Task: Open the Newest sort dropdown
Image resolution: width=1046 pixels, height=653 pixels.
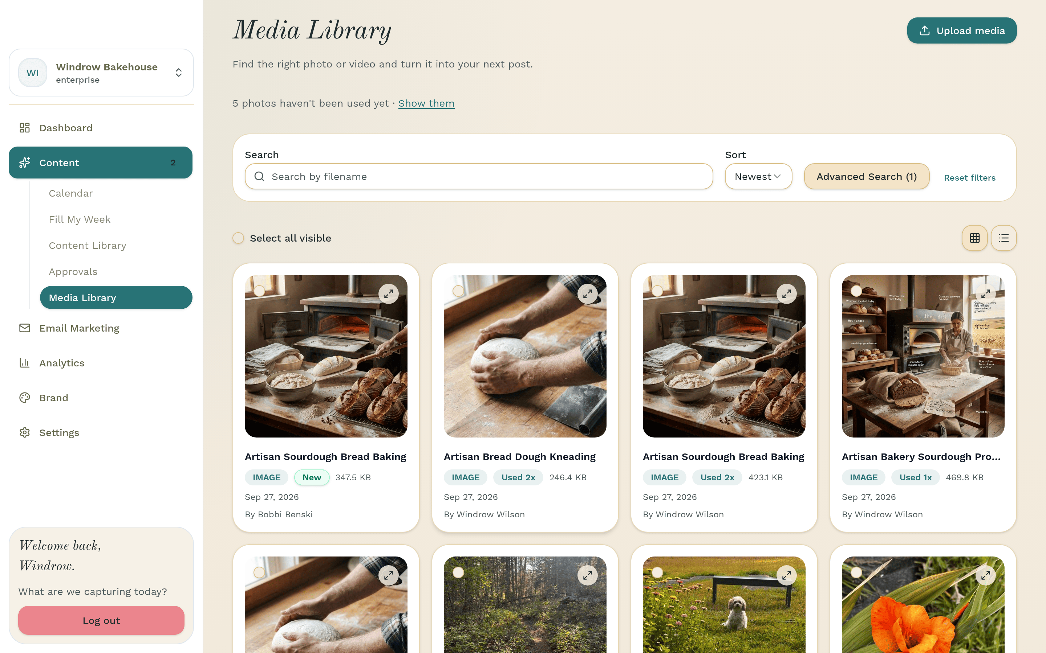Action: 758,176
